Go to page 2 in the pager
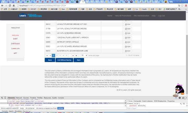The height and width of the screenshot is (113, 188). click(57, 55)
